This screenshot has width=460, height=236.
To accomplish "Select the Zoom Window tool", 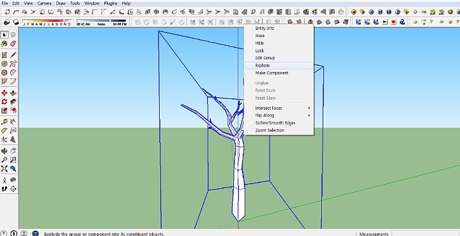I will 13,160.
